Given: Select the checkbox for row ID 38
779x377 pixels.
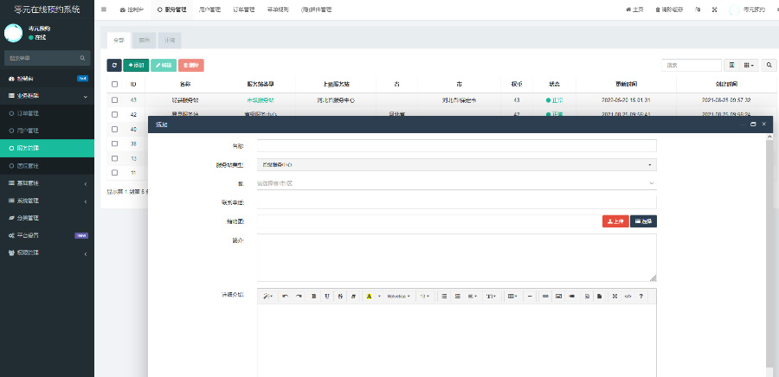Looking at the screenshot, I should 114,144.
